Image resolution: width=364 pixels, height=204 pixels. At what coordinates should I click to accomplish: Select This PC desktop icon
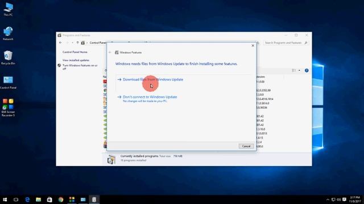[x=8, y=9]
